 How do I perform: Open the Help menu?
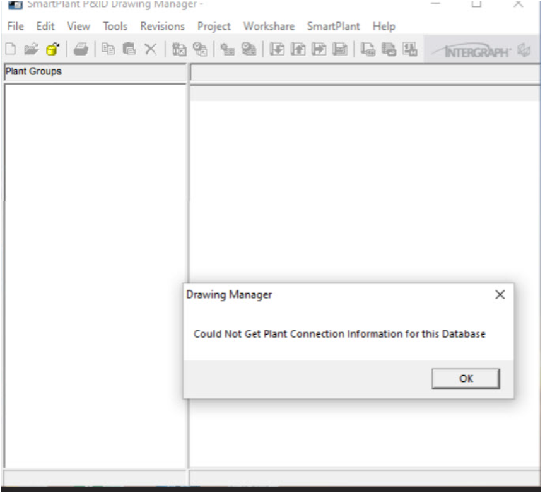384,27
